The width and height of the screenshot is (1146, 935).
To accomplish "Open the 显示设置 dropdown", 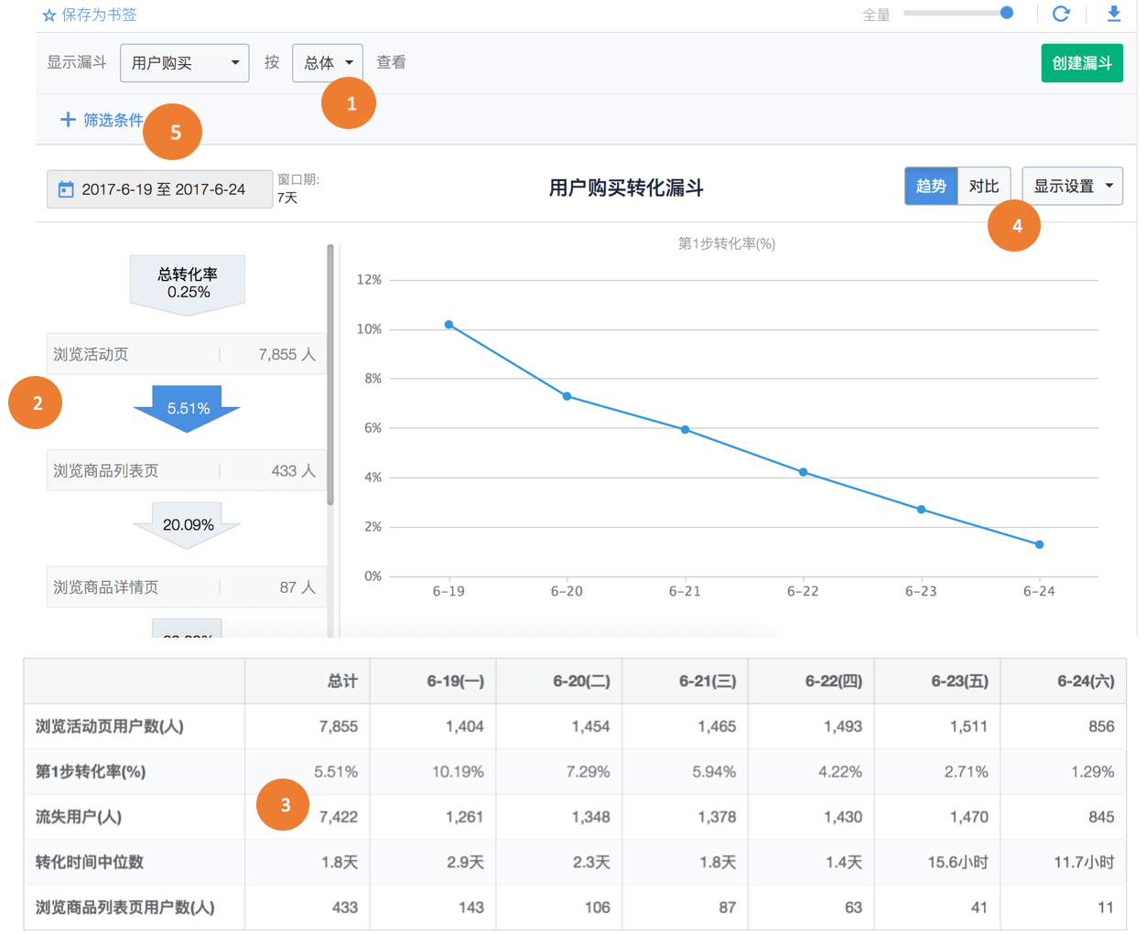I will coord(1072,186).
